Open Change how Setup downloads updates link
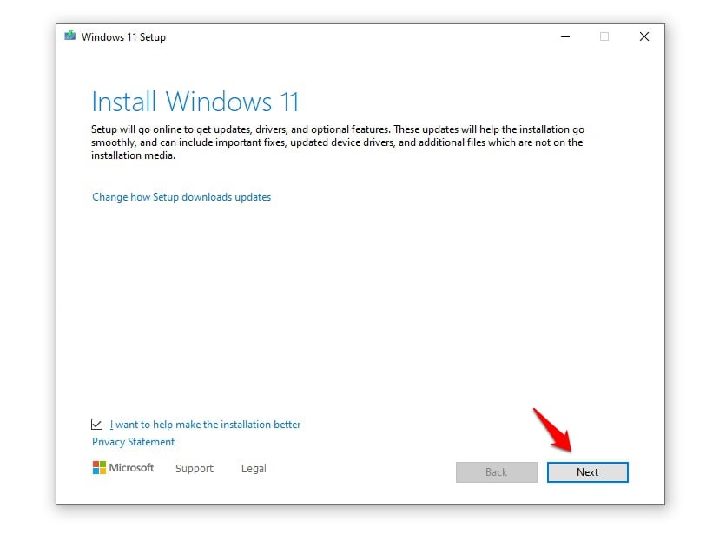Viewport: 726px width, 534px height. click(181, 197)
